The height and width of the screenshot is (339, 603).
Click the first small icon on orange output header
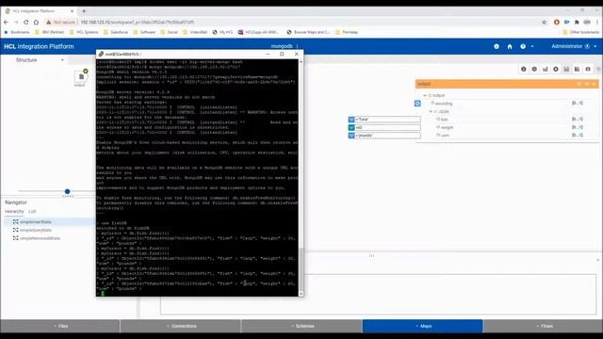(x=579, y=84)
